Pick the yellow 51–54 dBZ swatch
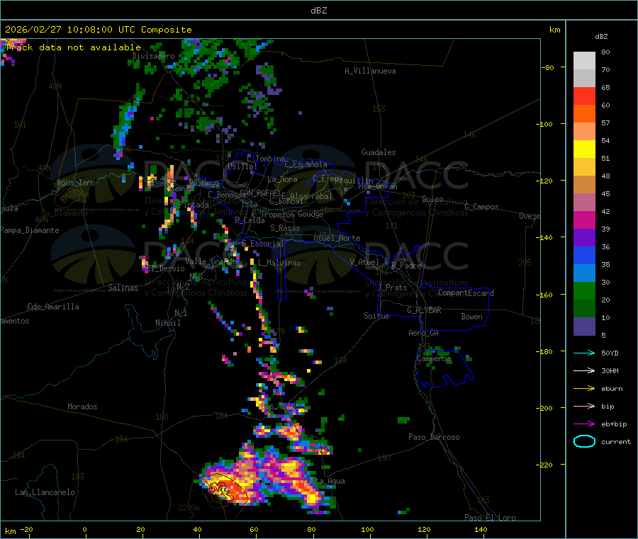638x539 pixels. [584, 149]
